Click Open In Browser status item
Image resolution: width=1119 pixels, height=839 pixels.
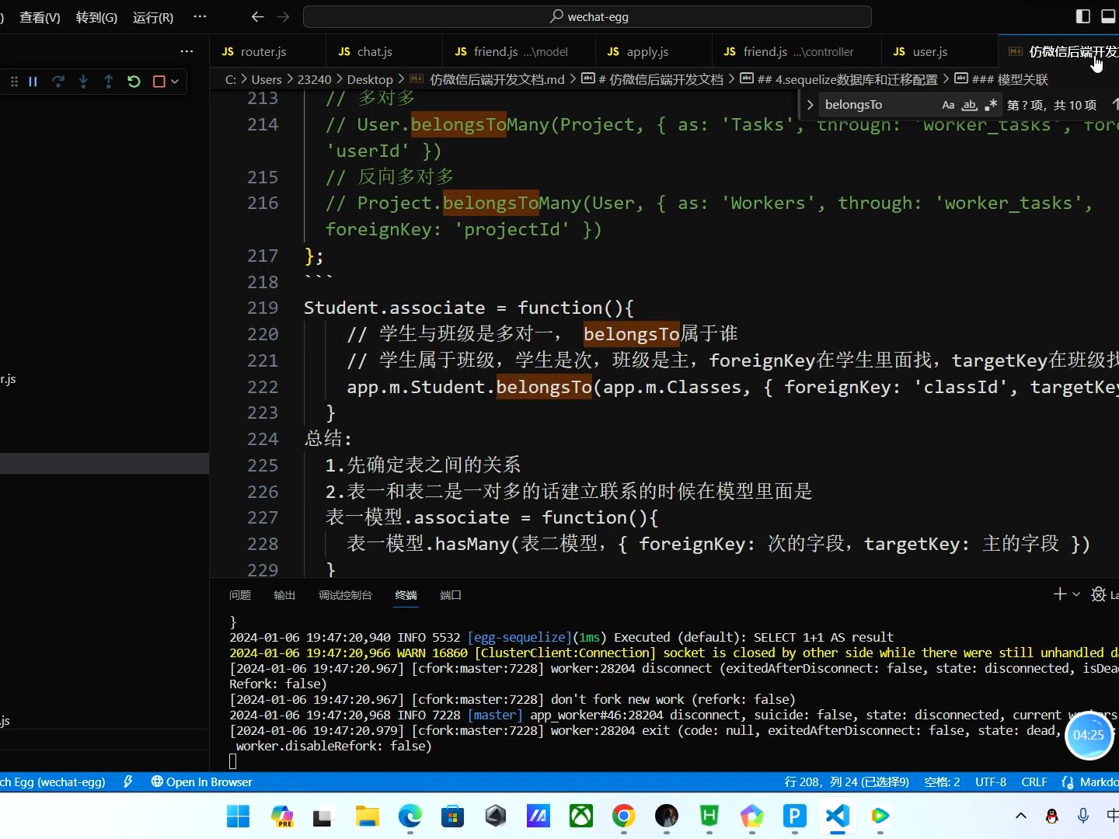coord(201,782)
